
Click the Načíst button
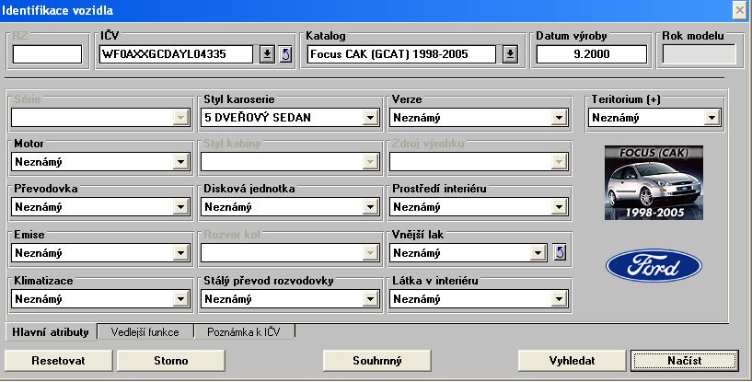pos(685,360)
